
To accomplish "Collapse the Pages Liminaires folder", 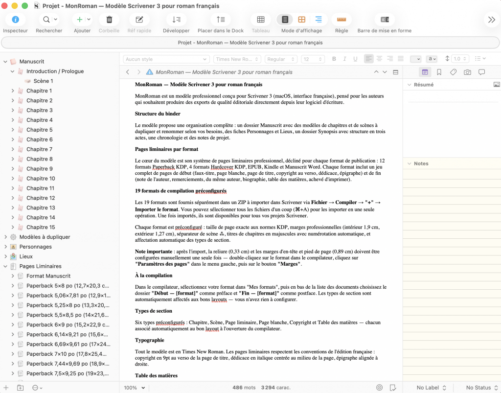I will (x=5, y=266).
